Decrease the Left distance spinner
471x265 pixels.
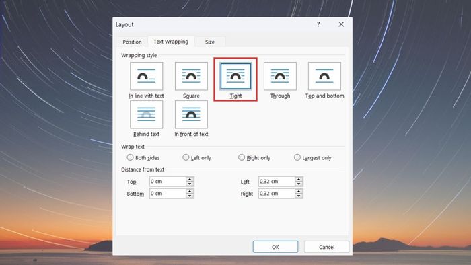[x=299, y=184]
